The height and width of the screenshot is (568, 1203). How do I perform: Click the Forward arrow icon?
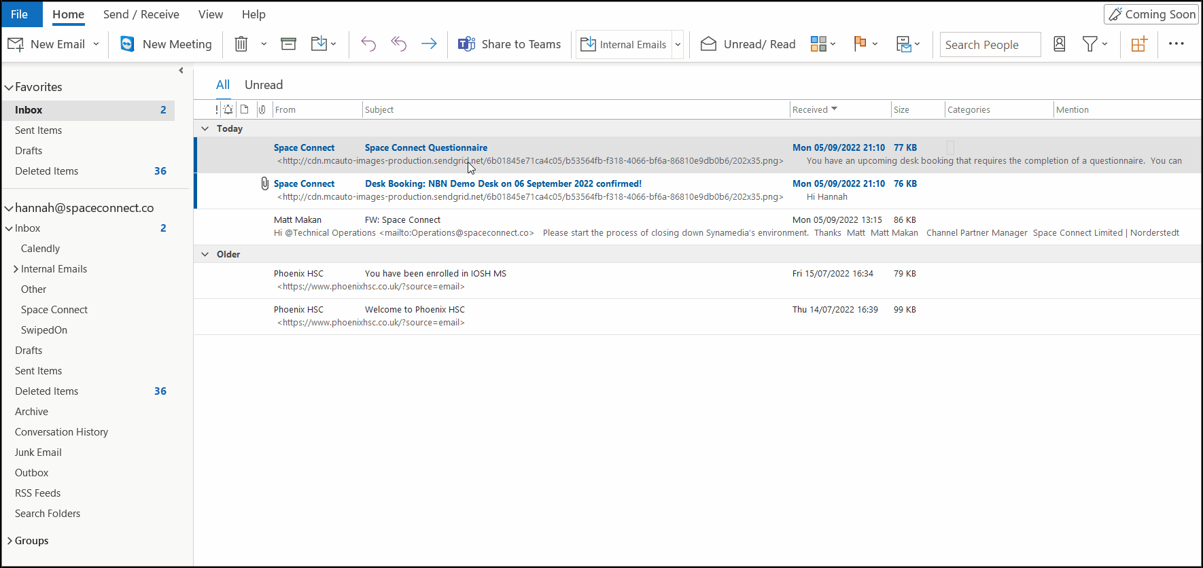point(429,44)
